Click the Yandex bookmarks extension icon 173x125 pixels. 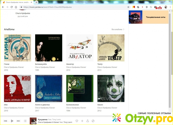point(134,7)
